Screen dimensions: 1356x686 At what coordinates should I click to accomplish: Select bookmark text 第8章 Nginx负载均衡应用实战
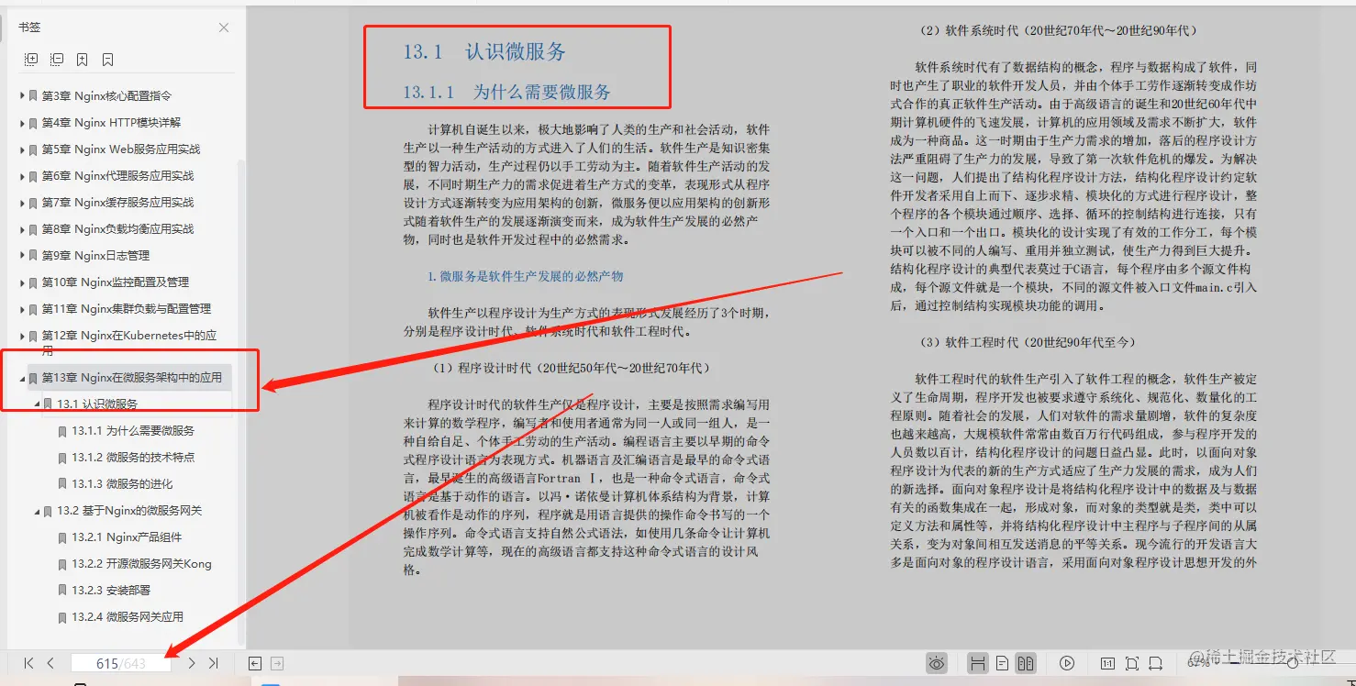117,228
